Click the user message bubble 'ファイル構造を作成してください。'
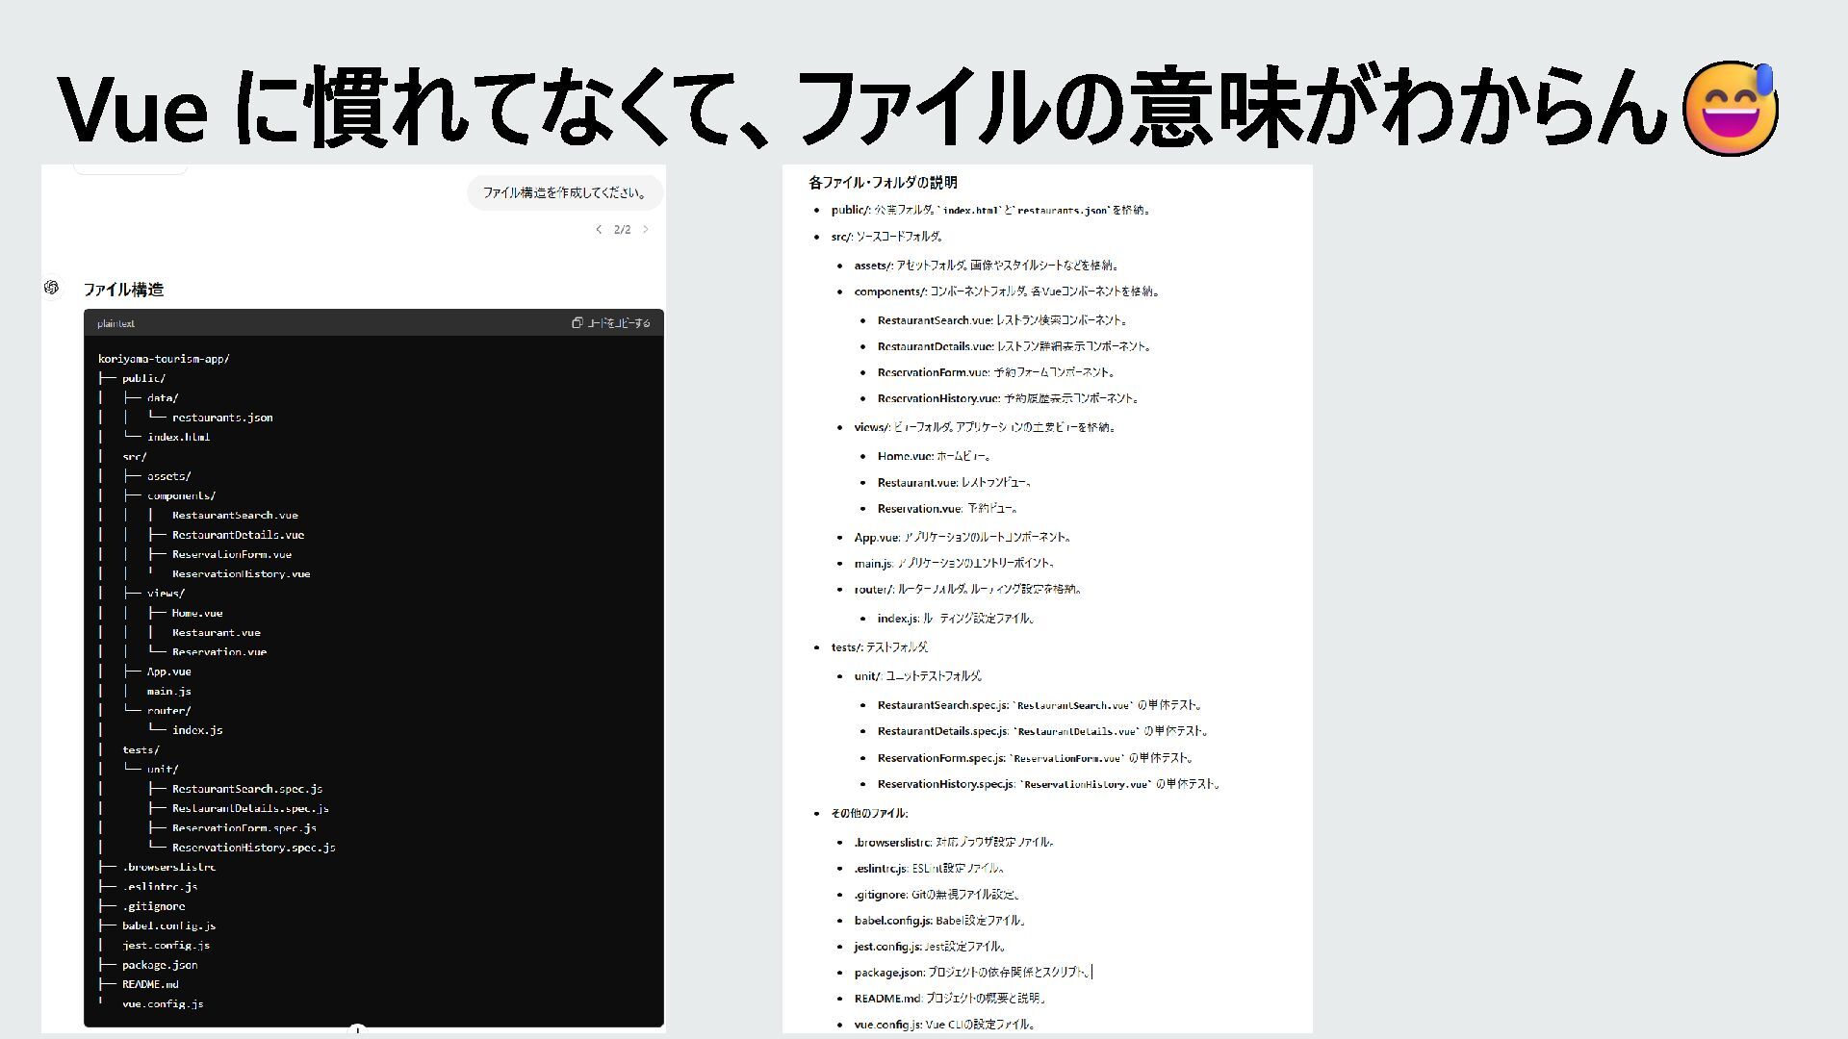The image size is (1848, 1039). click(x=565, y=192)
